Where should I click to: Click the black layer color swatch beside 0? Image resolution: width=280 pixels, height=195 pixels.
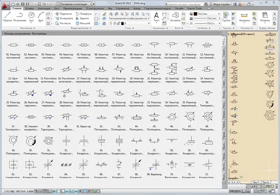pos(122,23)
